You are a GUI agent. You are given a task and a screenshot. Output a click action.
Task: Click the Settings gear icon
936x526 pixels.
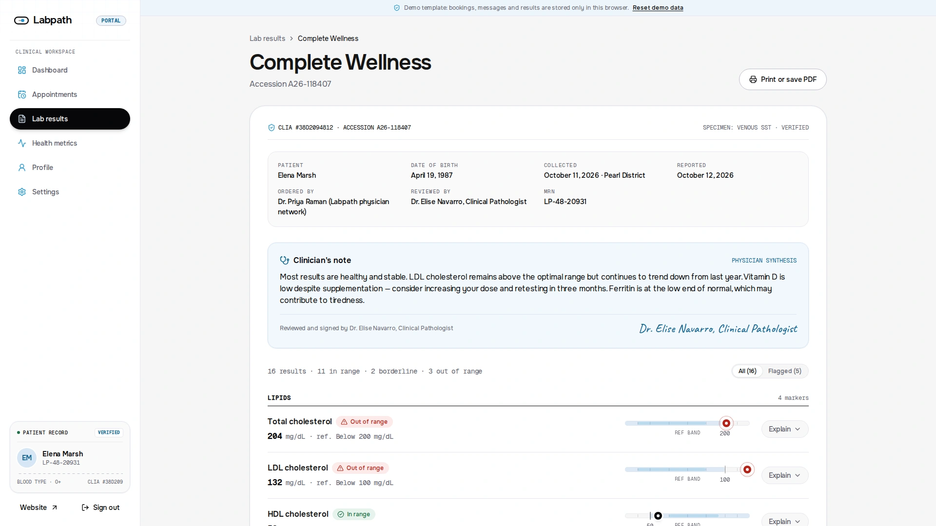(22, 192)
